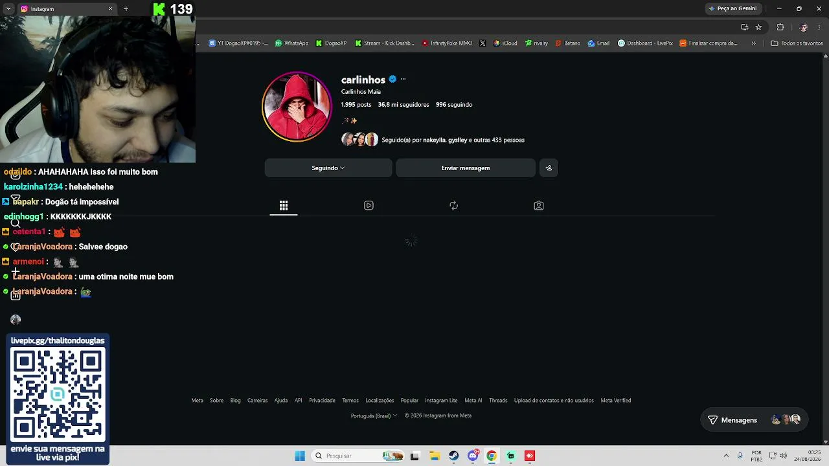Open the bookmark this tab star icon
The image size is (829, 466).
758,27
